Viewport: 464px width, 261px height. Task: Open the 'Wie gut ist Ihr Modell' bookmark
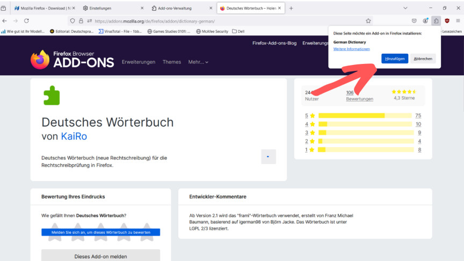23,31
